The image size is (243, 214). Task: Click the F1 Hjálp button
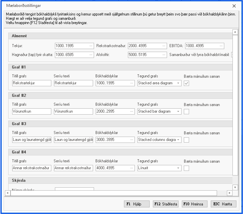tap(136, 204)
